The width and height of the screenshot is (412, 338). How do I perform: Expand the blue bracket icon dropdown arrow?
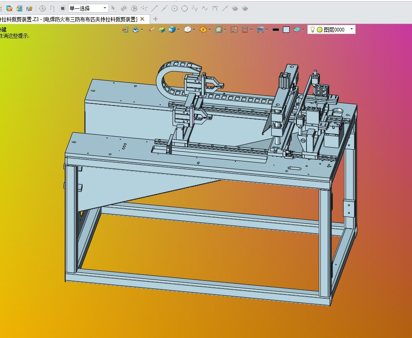251,30
